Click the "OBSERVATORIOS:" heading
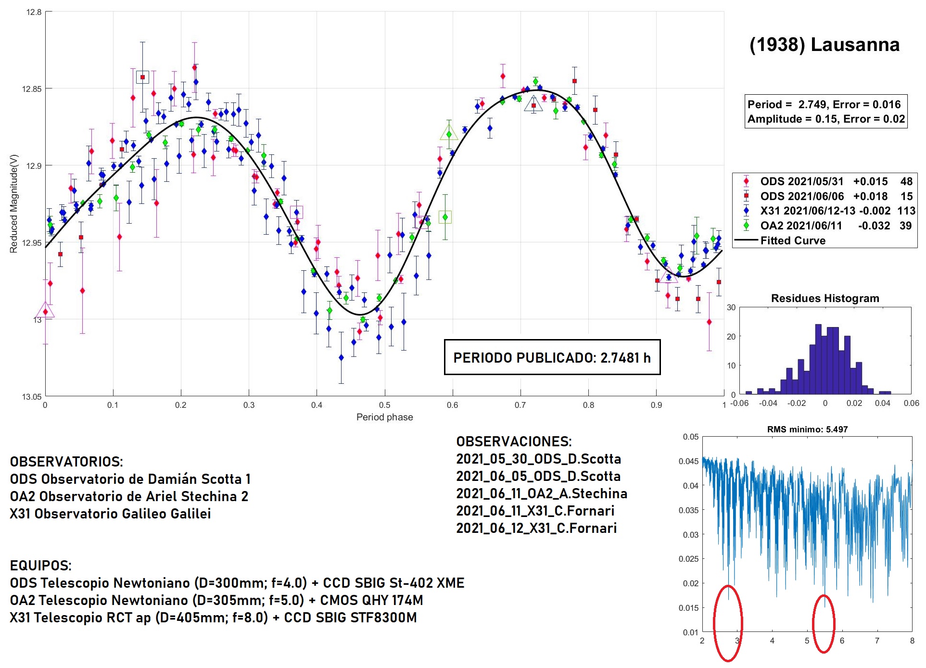 pyautogui.click(x=66, y=462)
